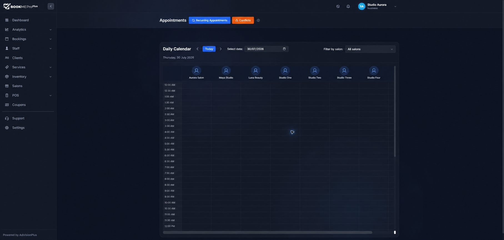
Task: Click the Coupons ticket icon
Action: [7, 105]
